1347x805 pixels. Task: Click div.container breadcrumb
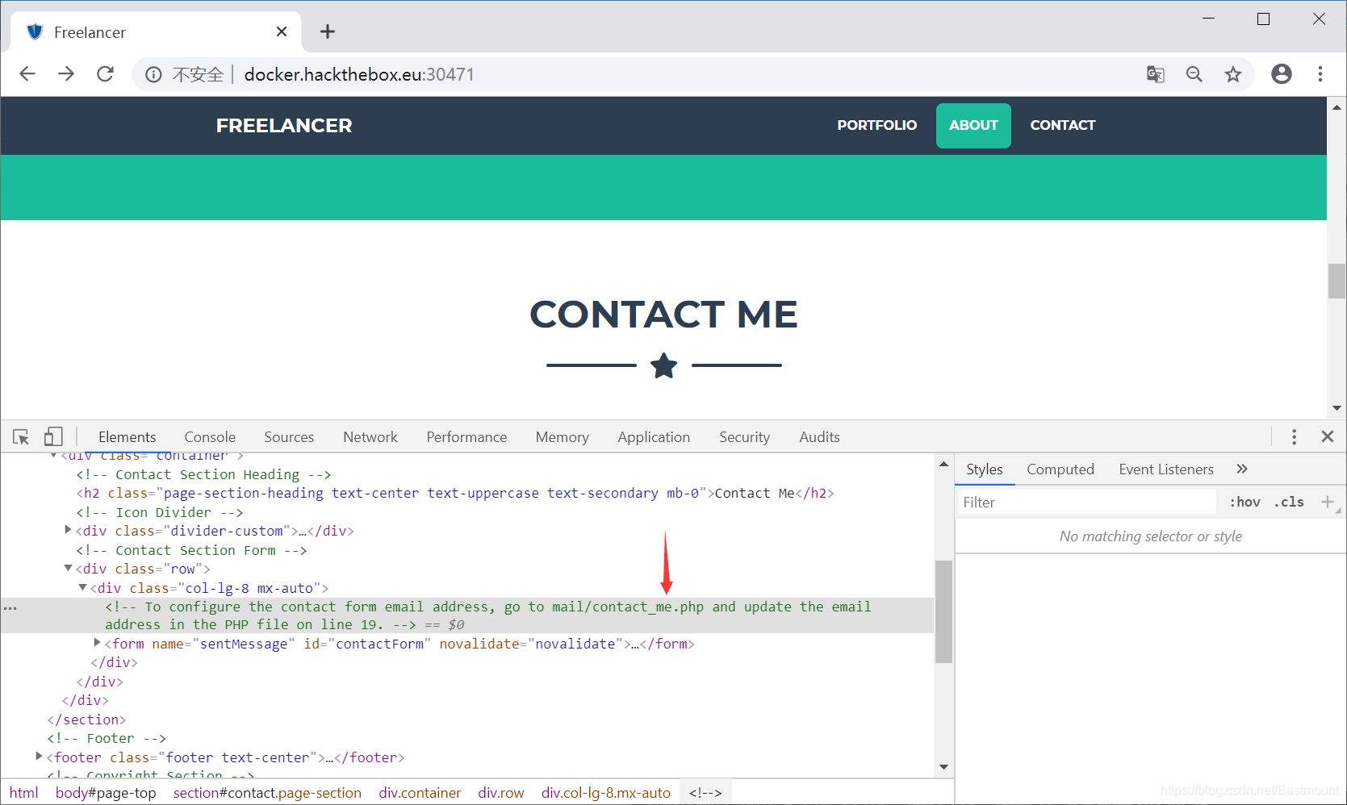coord(420,793)
